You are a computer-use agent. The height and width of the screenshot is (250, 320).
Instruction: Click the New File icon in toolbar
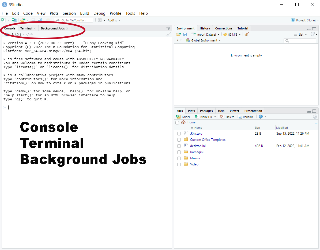click(3, 20)
